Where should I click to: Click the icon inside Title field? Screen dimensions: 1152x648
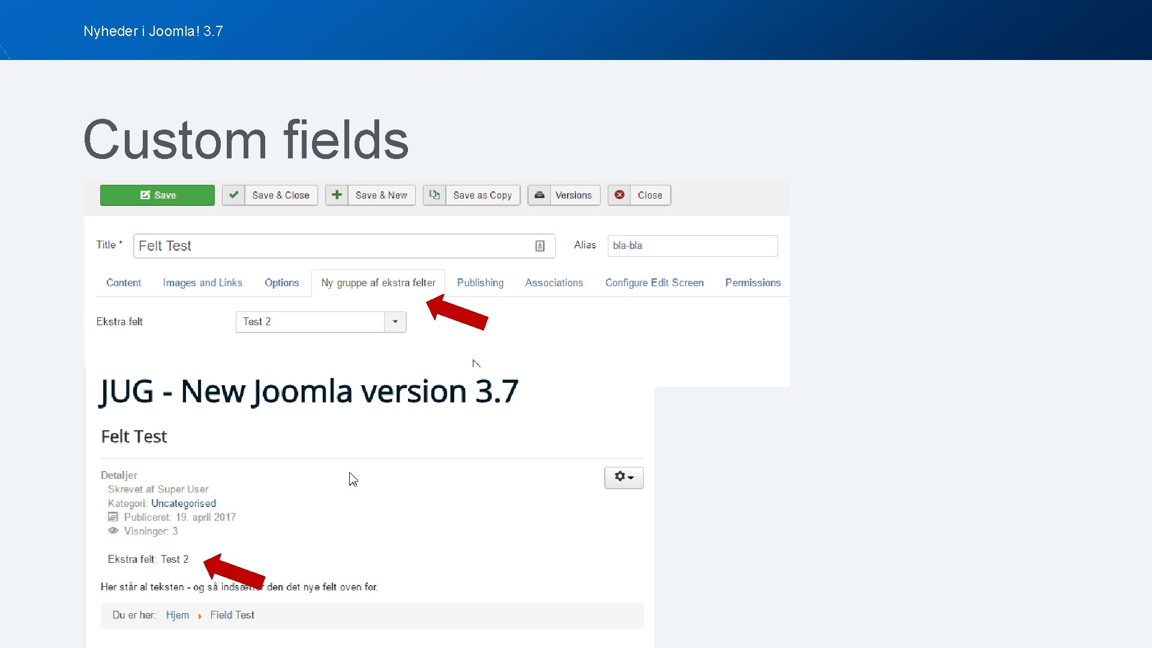(540, 246)
